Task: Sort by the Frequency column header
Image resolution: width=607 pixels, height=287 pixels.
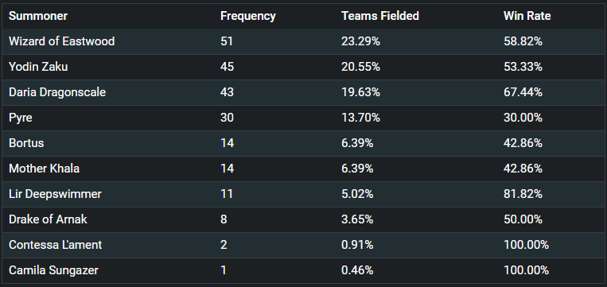Action: pyautogui.click(x=247, y=16)
